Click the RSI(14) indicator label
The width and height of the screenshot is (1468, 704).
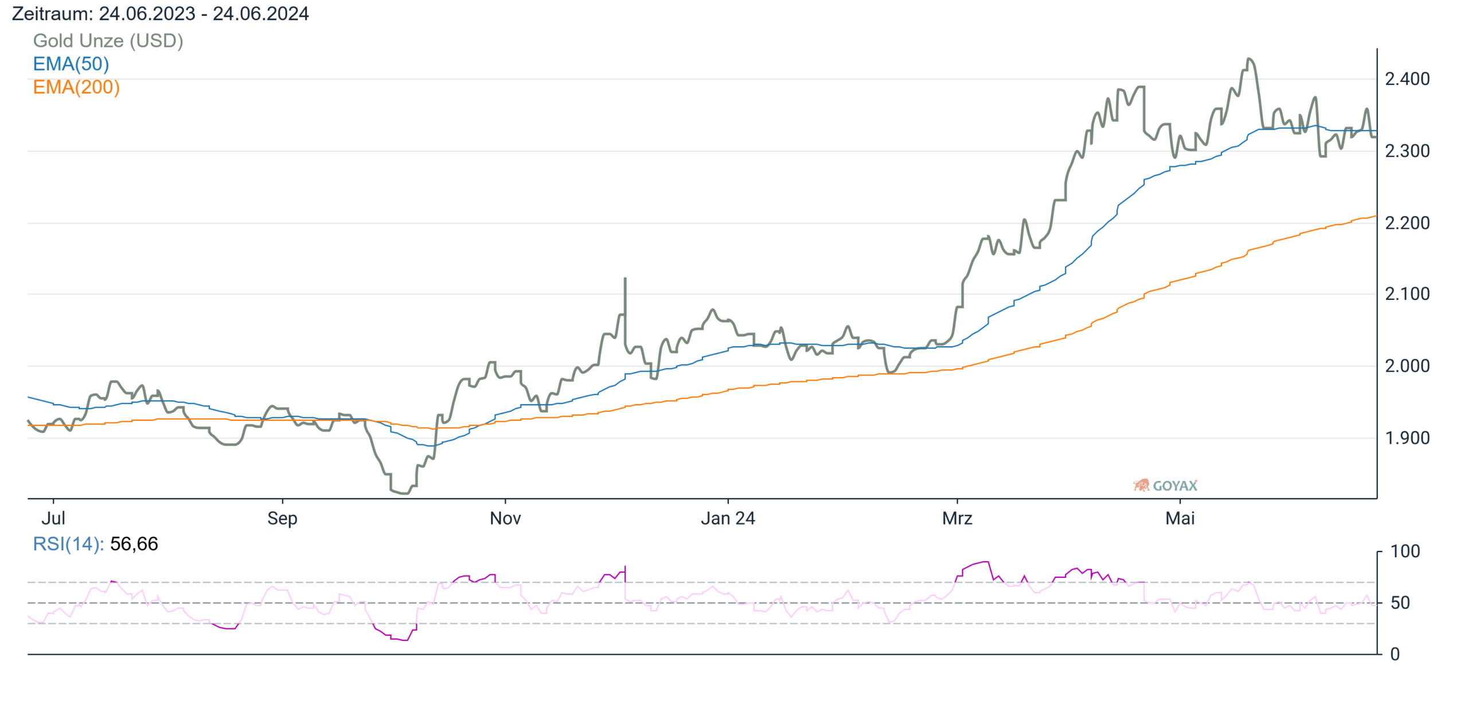point(68,543)
